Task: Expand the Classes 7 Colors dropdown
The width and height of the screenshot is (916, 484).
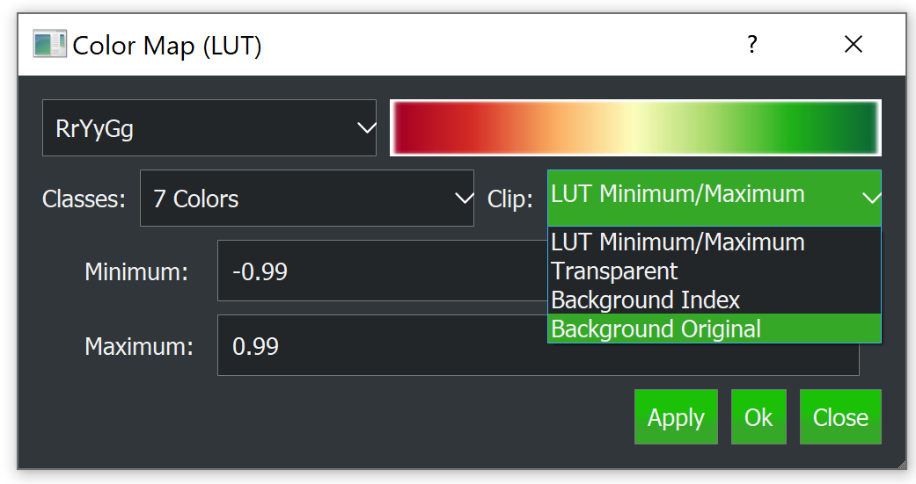Action: [x=306, y=199]
